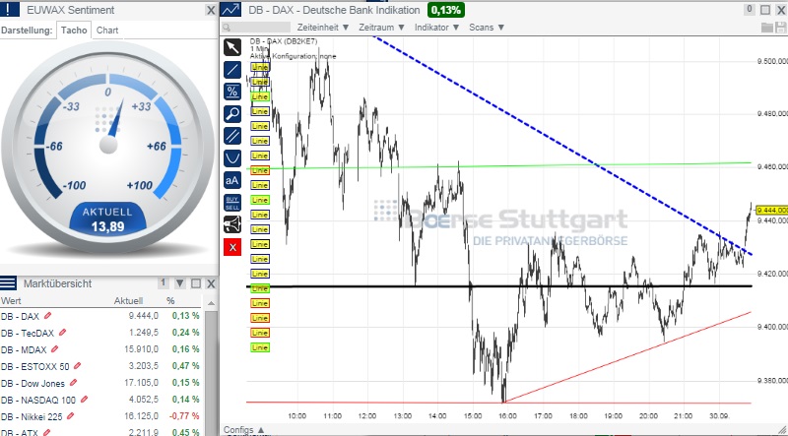Click the chart symbol search field

click(256, 28)
